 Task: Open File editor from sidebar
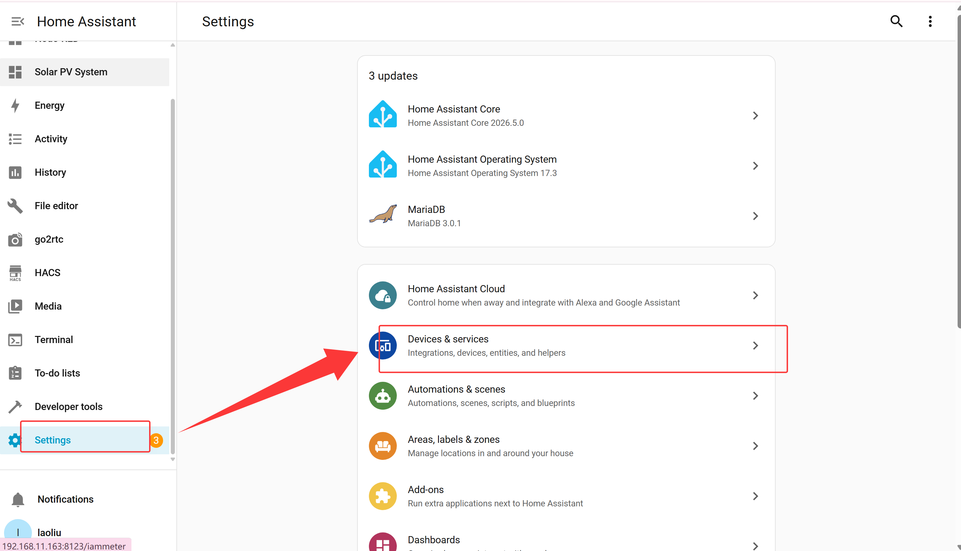85,206
